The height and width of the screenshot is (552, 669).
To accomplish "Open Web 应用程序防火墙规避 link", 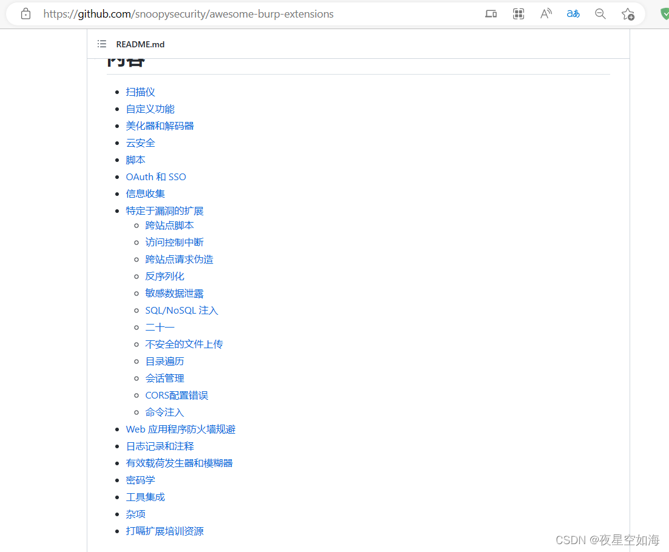I will click(181, 429).
